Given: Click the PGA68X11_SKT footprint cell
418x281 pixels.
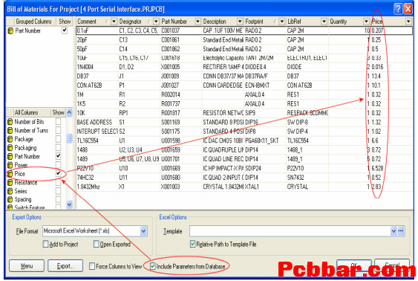Looking at the screenshot, I should click(265, 140).
